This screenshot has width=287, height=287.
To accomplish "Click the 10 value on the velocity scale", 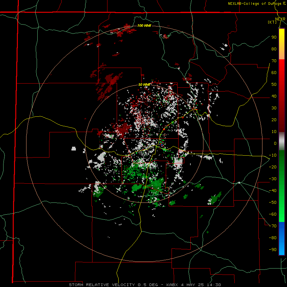I will pos(274,132).
